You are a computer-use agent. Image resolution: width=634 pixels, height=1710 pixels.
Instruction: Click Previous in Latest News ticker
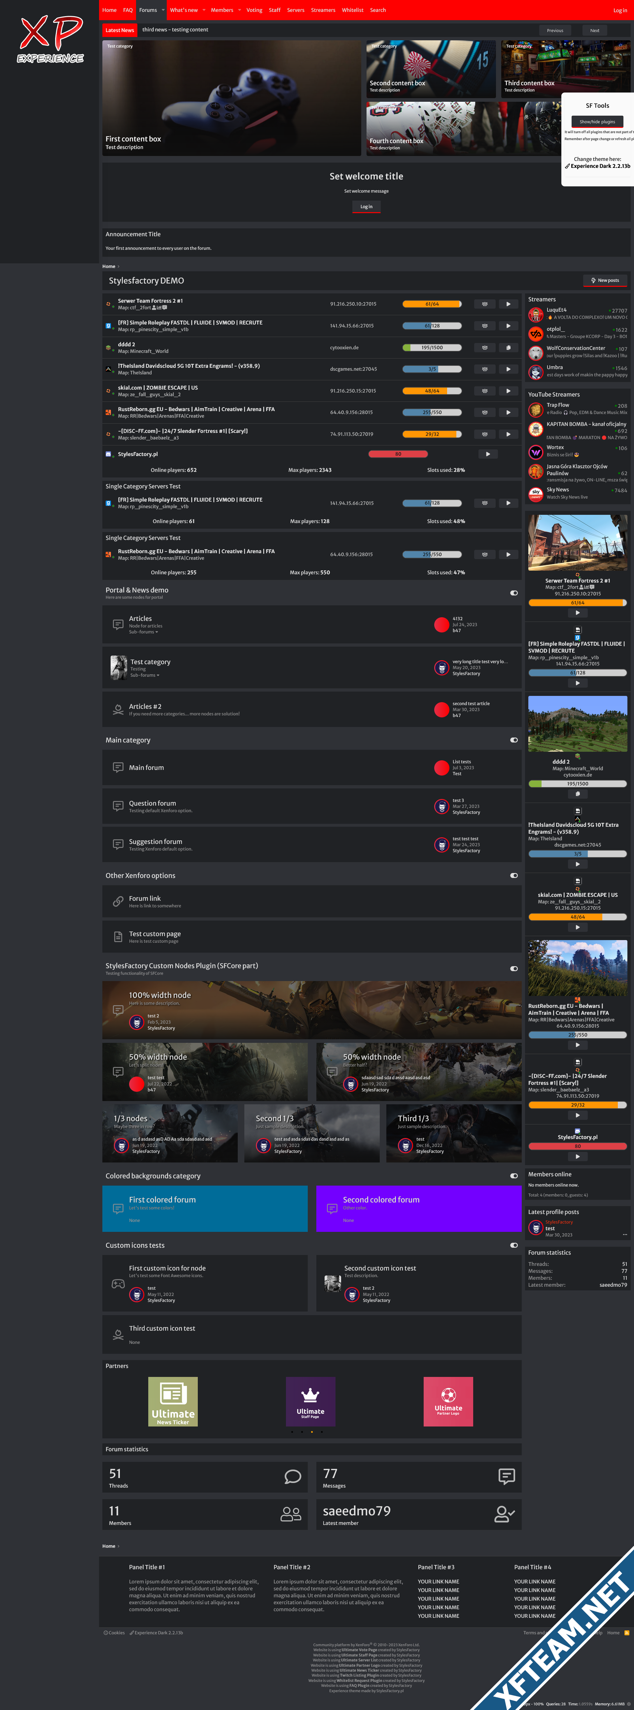point(555,30)
